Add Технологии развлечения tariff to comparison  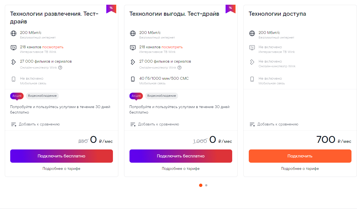(x=35, y=124)
